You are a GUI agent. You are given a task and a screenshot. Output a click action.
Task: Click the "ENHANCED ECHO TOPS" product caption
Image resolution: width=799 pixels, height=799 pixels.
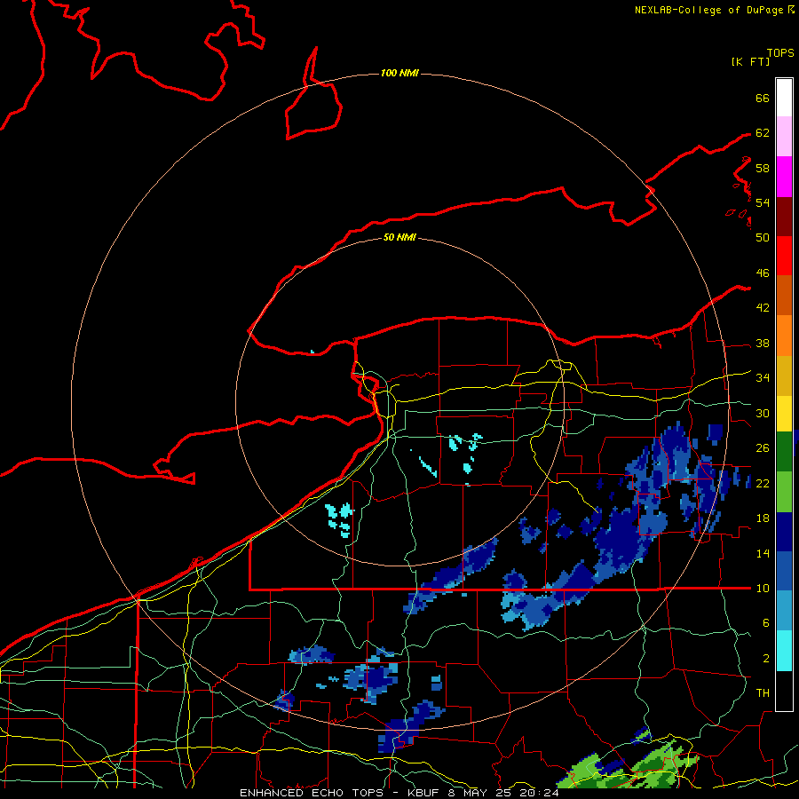pyautogui.click(x=312, y=793)
